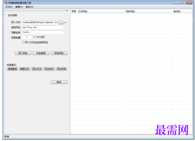Screen dimensions: 195x141
Task: Click the 清理无效 button
Action: pos(25,69)
